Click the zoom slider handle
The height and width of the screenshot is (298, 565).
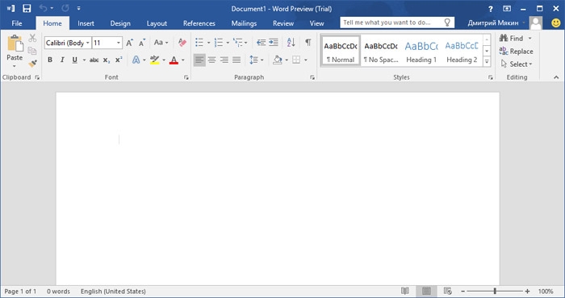tap(495, 292)
